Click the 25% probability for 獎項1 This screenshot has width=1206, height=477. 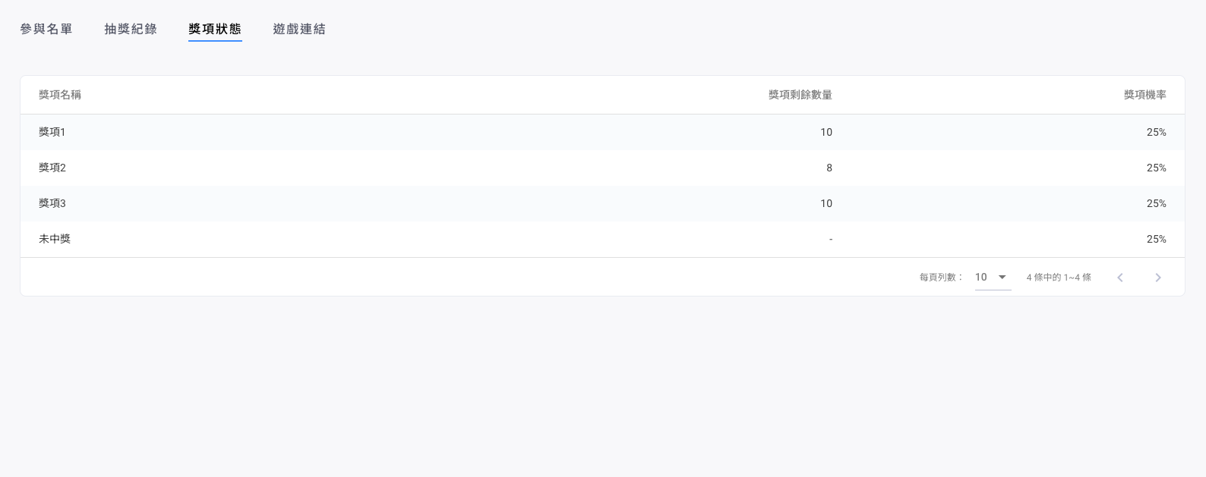coord(1156,132)
